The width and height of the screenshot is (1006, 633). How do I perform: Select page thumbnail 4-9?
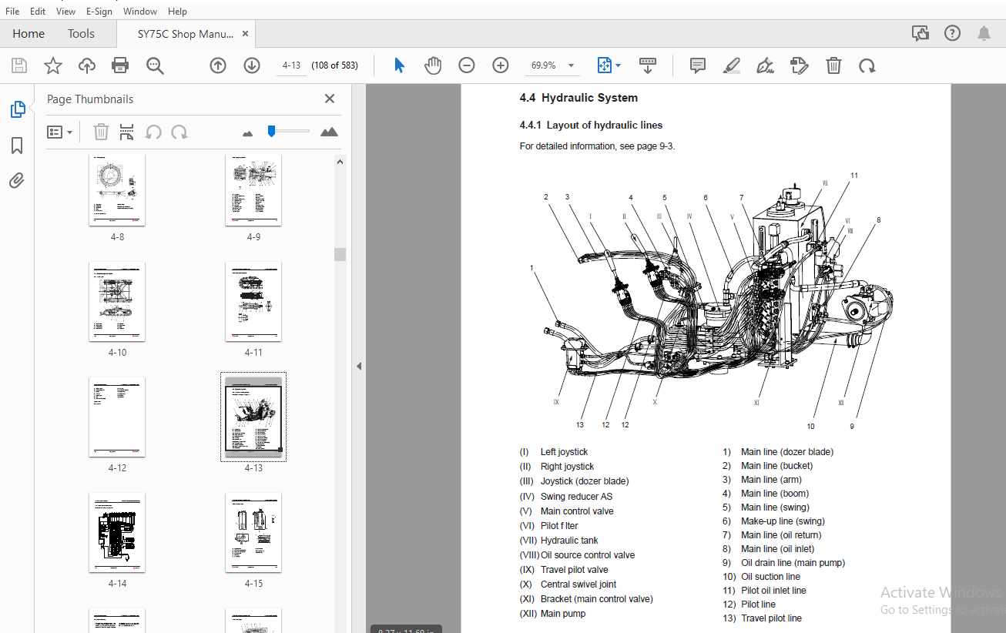[x=253, y=190]
